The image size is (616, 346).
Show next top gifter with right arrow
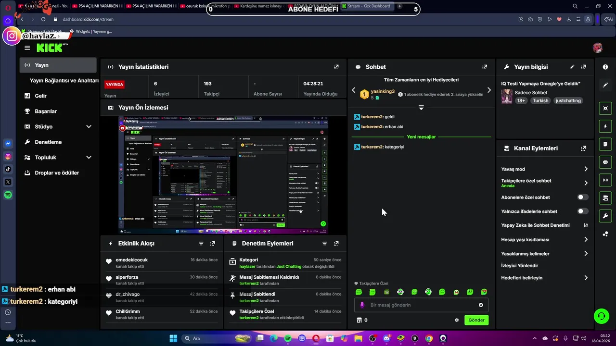tap(489, 90)
